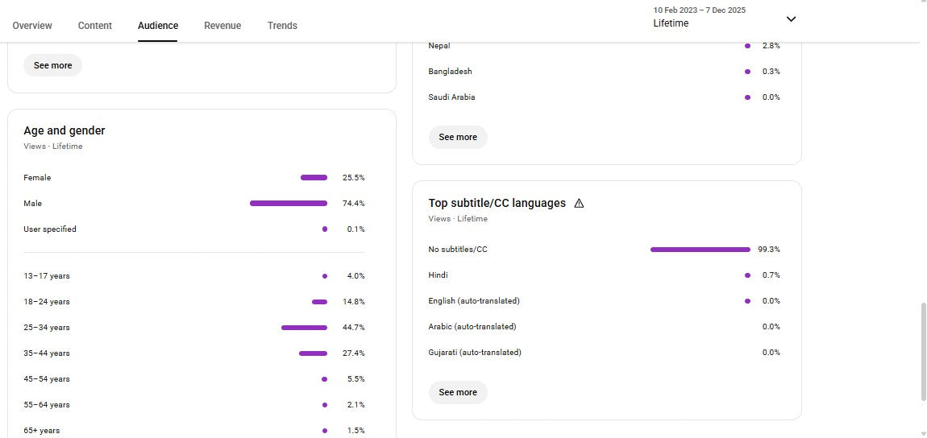The image size is (927, 438).
Task: Click See more above Age and gender card
Action: [53, 65]
